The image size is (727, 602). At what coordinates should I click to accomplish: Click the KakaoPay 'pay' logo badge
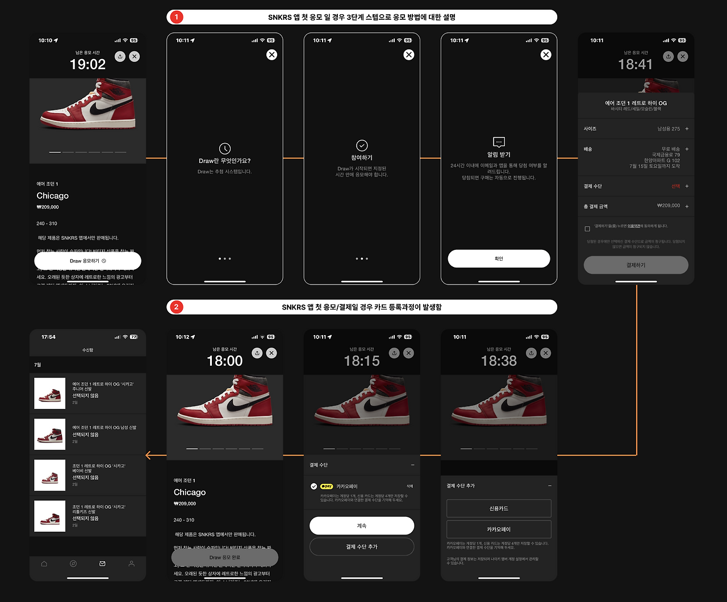[327, 486]
